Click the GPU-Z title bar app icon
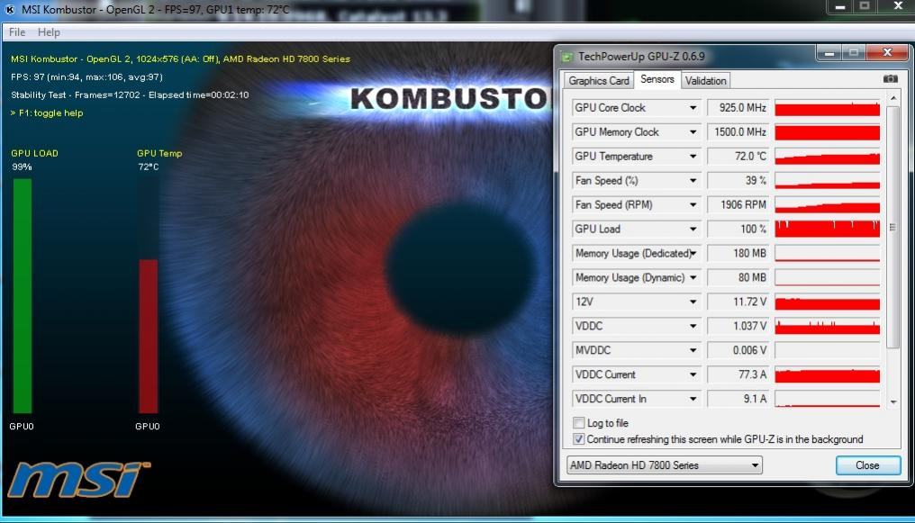 [566, 57]
